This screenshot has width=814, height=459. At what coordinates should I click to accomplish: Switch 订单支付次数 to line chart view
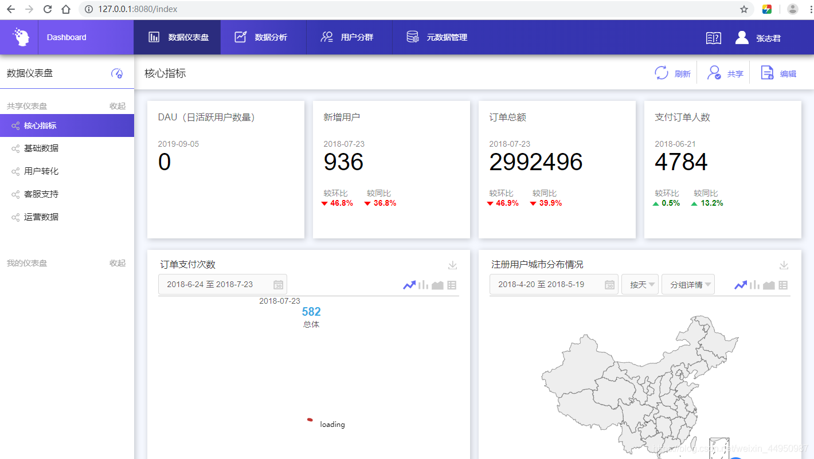(x=409, y=285)
